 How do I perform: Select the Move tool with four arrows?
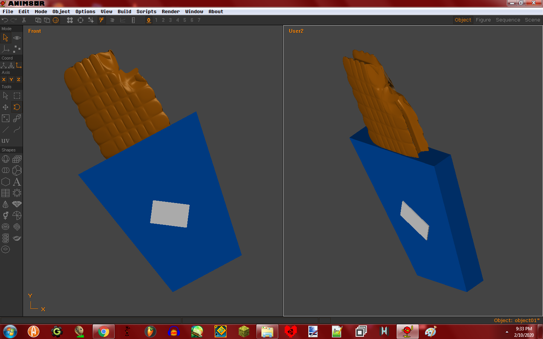pos(6,107)
